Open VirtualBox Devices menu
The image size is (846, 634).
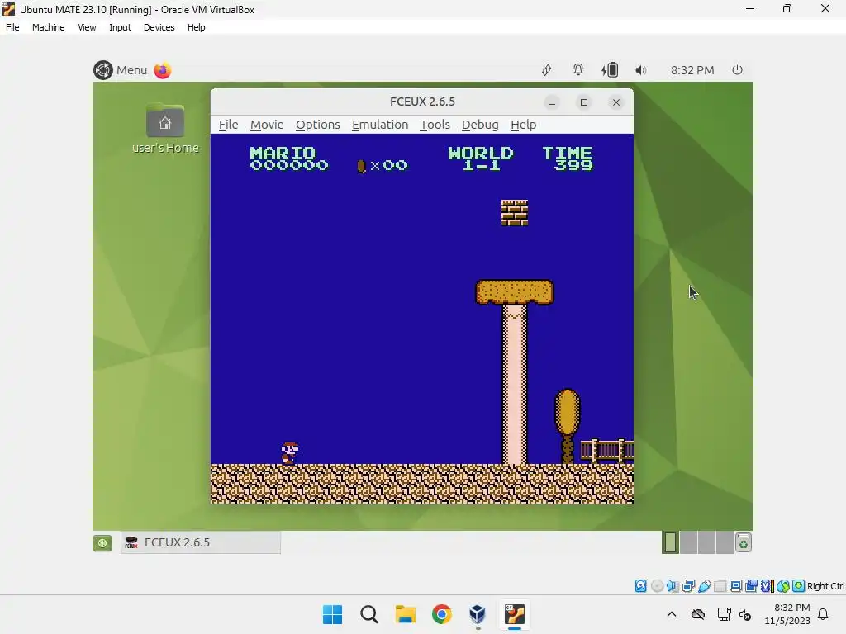159,27
